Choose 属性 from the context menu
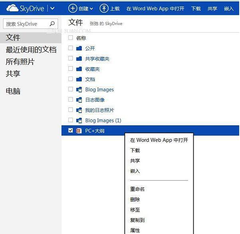 coord(135,230)
